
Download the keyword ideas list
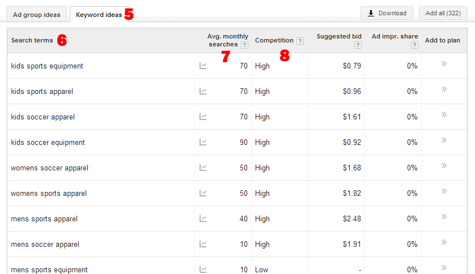pos(387,14)
